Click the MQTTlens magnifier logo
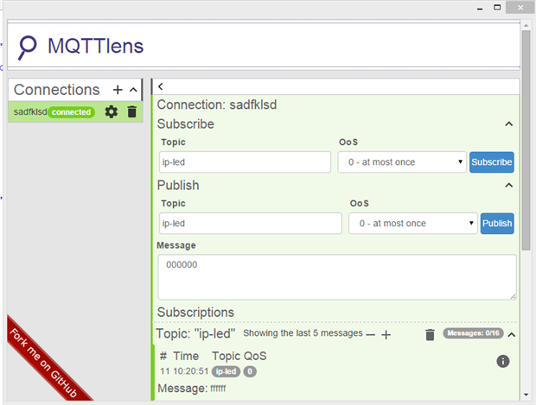 29,47
